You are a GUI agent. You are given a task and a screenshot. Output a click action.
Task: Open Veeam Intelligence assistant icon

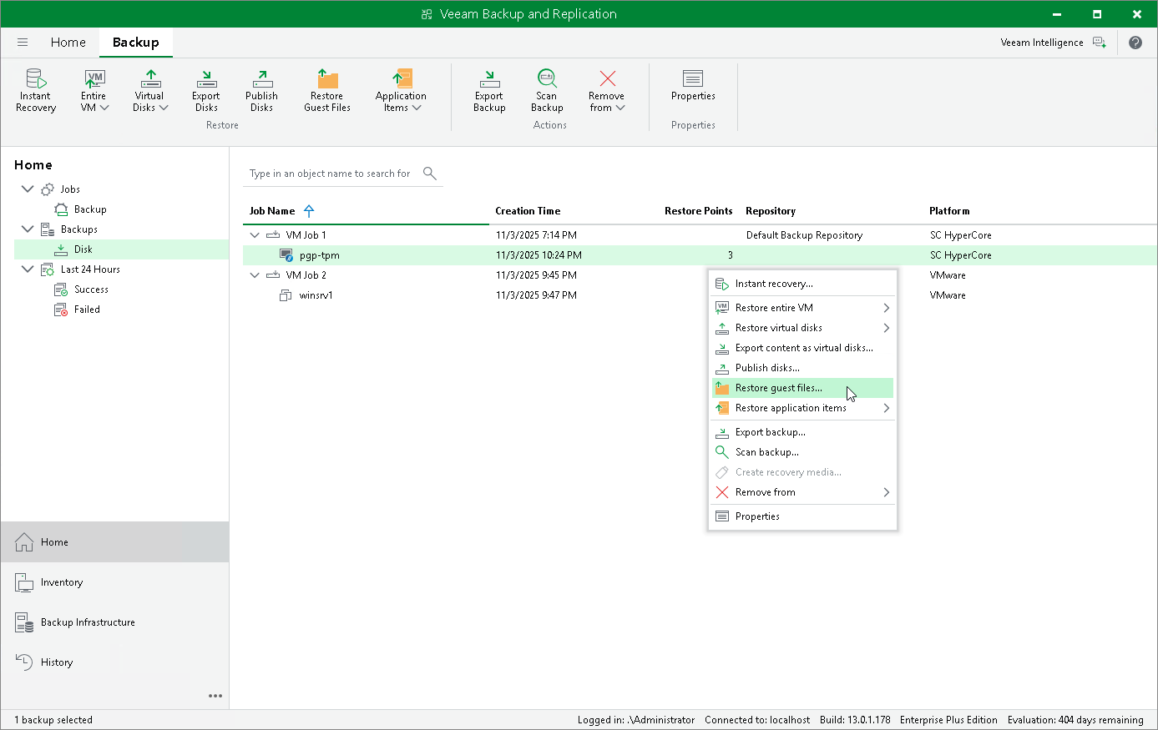click(x=1100, y=43)
